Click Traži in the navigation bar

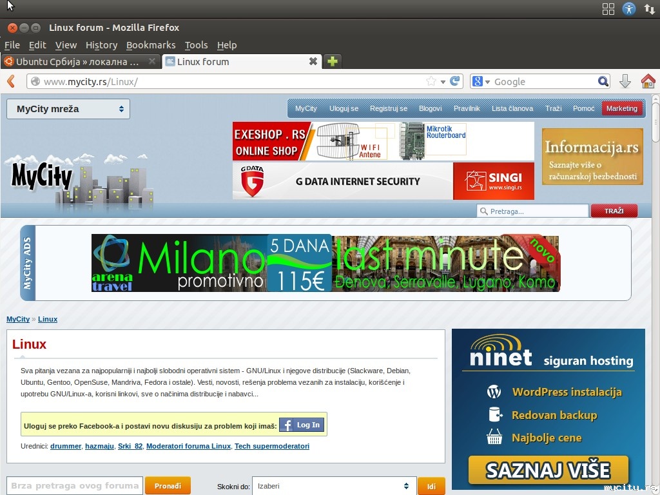554,108
